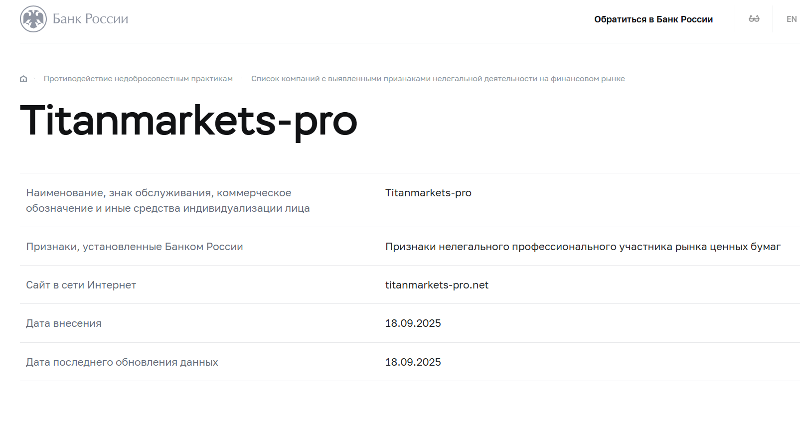Screen dimensions: 800x423
Task: Click the chevron after the home breadcrumb
Action: pos(33,78)
